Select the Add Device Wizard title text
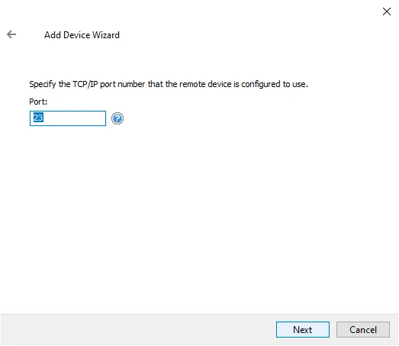The image size is (399, 346). (82, 35)
